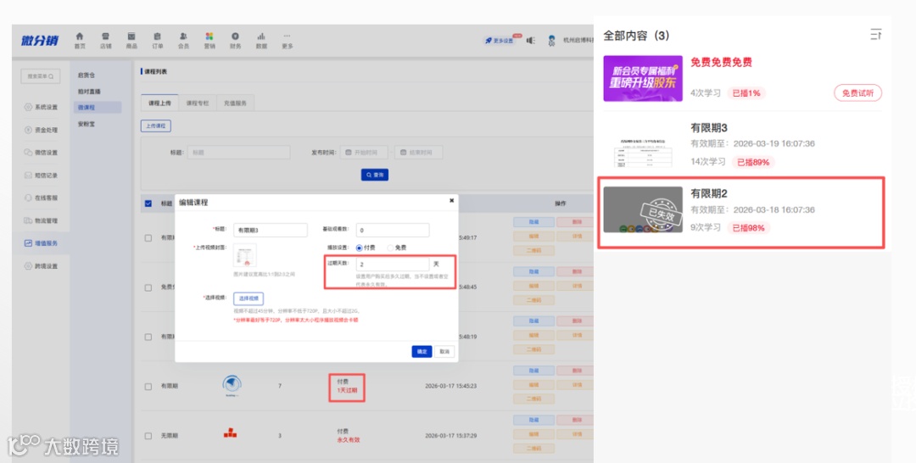916x463 pixels.
Task: Toggle the select-all checkbox in table header
Action: pyautogui.click(x=148, y=204)
